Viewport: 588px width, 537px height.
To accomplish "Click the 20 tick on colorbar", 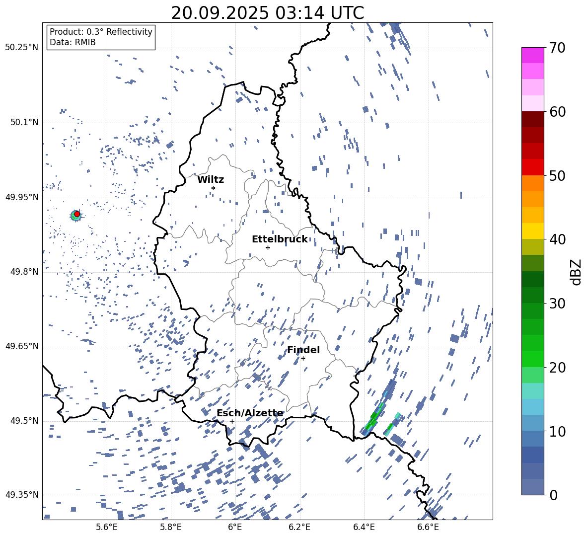I will [557, 367].
